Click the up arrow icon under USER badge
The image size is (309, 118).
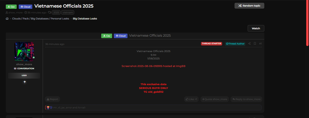tap(24, 82)
